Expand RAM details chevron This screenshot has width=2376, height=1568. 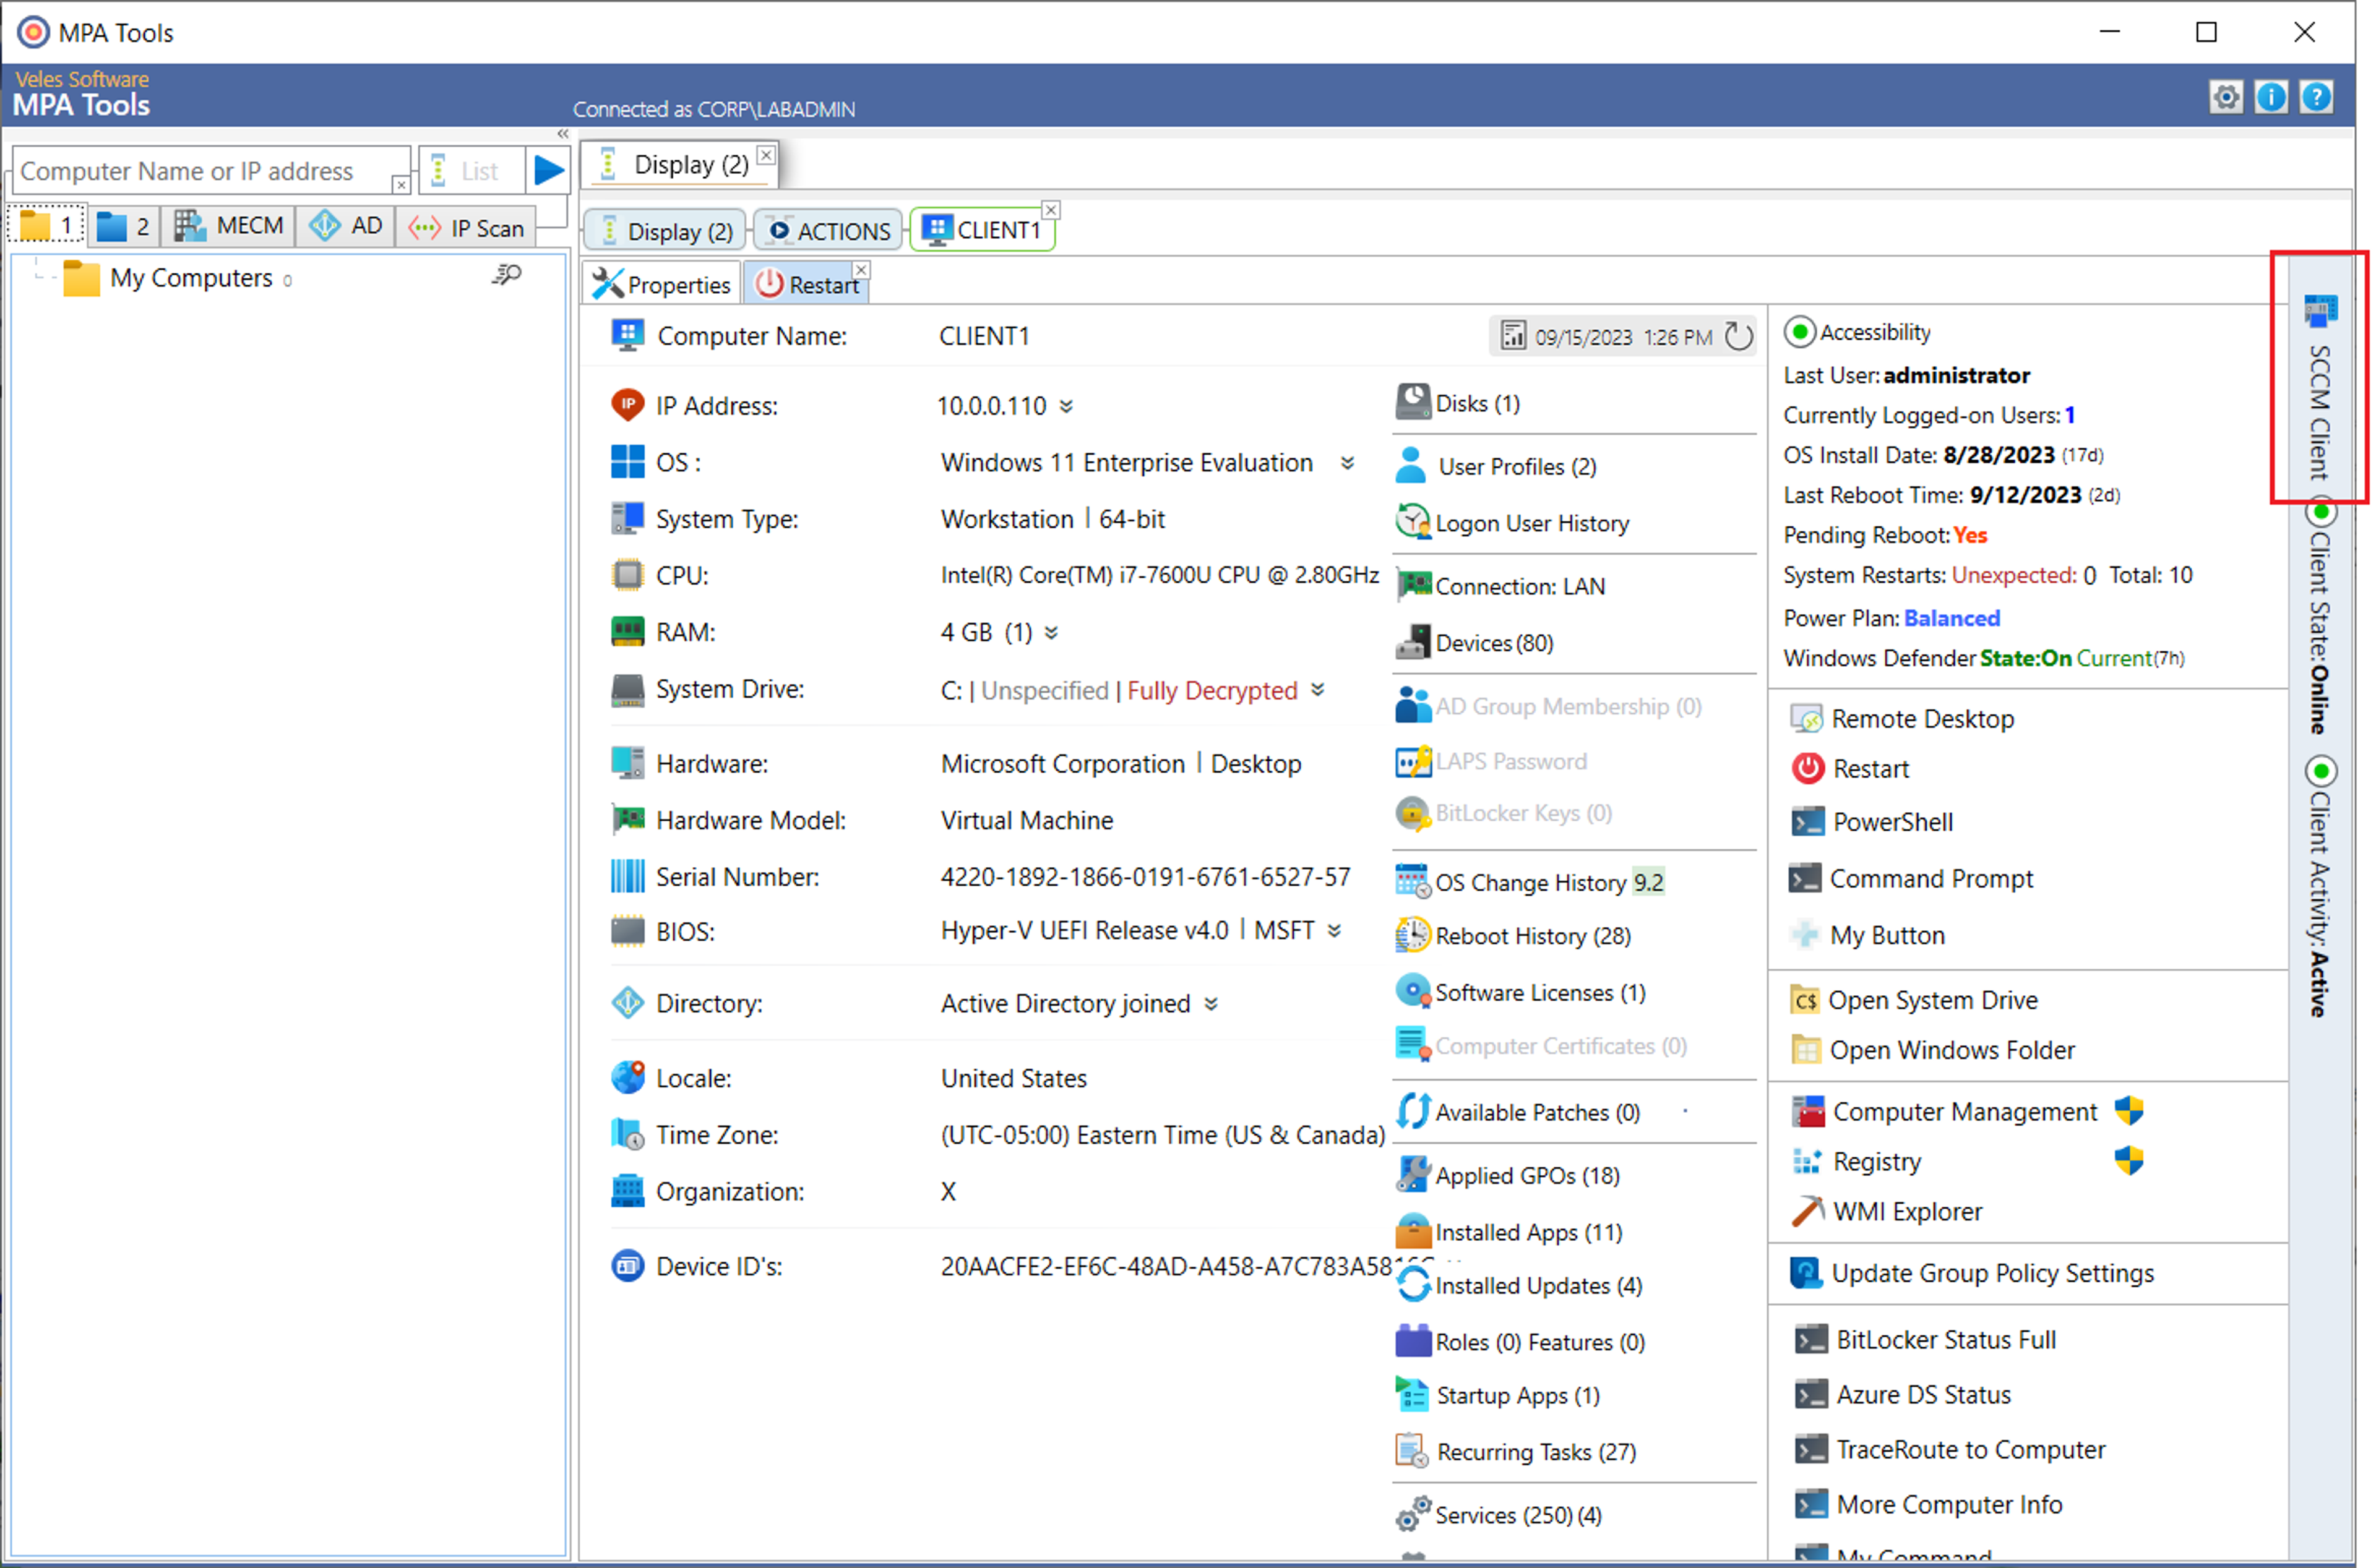click(x=1051, y=632)
